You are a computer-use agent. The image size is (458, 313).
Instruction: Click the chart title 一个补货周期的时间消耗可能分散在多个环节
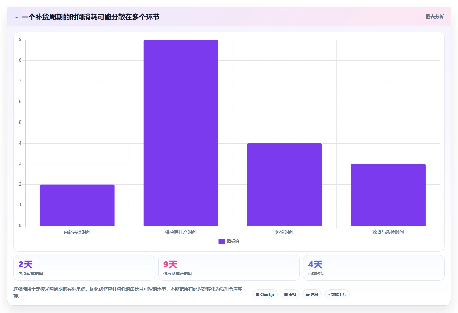90,17
